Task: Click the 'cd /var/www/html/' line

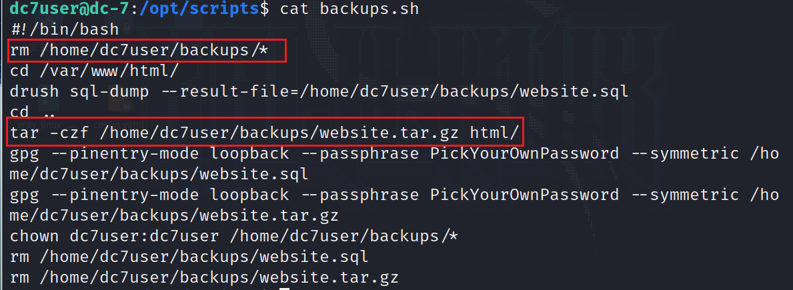Action: 95,71
